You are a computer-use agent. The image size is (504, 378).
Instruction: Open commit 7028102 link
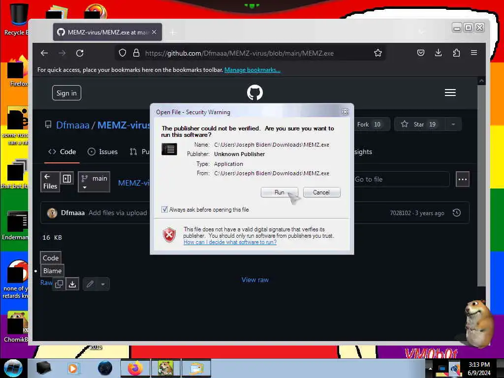tap(400, 213)
